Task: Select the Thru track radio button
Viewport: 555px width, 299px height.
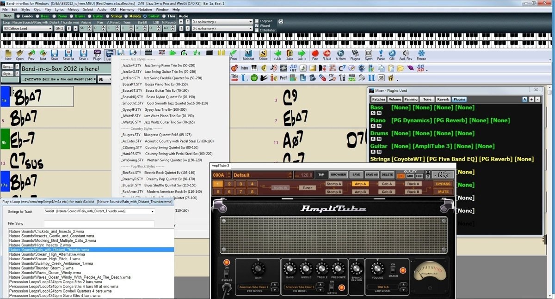Action: coord(164,16)
